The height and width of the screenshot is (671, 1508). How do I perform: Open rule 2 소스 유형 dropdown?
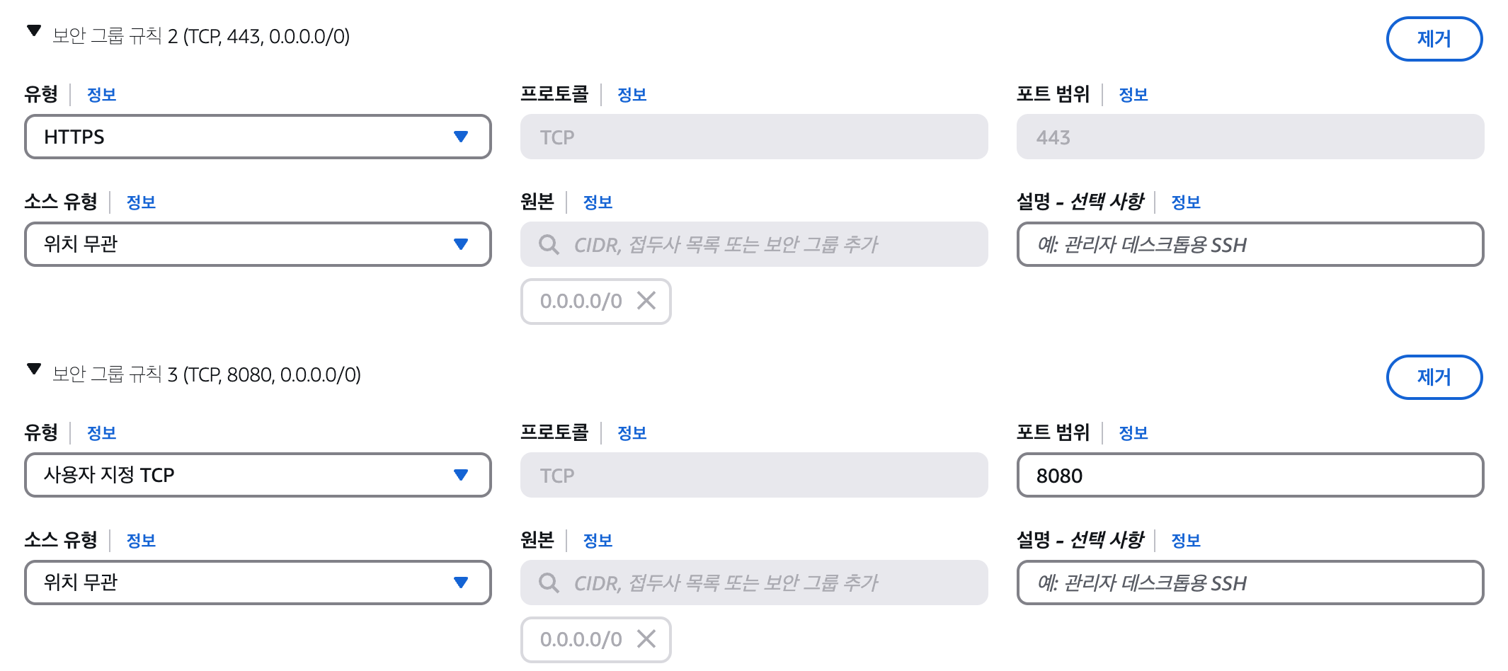click(x=258, y=244)
